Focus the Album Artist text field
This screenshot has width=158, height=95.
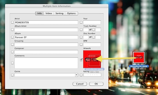(46, 30)
